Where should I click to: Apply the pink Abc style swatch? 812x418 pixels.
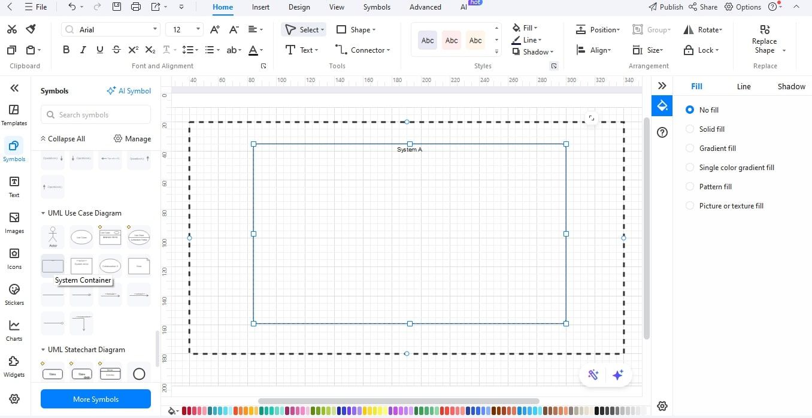click(452, 40)
